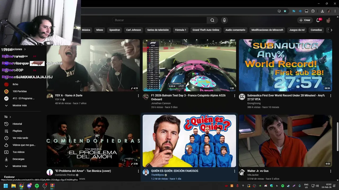The width and height of the screenshot is (339, 190).
Task: Open TheWillyrex channel link
Action: (157, 175)
